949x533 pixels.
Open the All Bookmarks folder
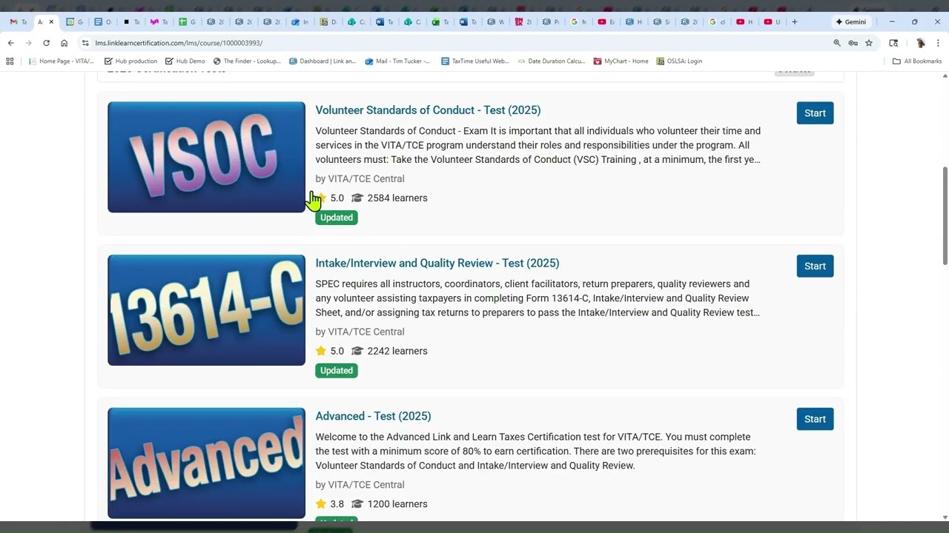pyautogui.click(x=917, y=61)
